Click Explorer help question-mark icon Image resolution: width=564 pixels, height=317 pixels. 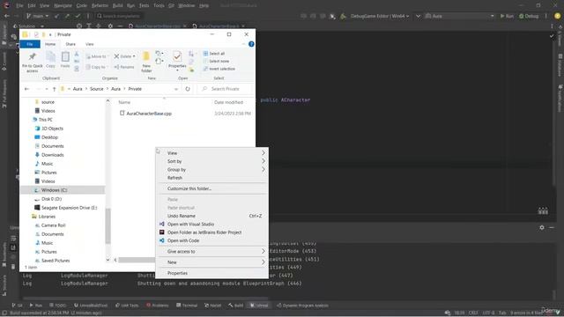tap(251, 44)
